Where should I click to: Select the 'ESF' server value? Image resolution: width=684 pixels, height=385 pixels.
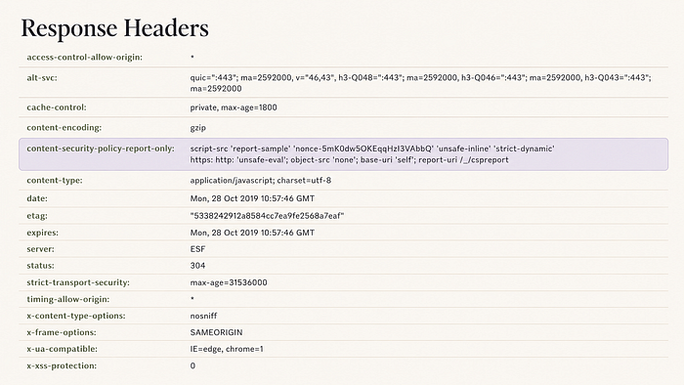197,249
